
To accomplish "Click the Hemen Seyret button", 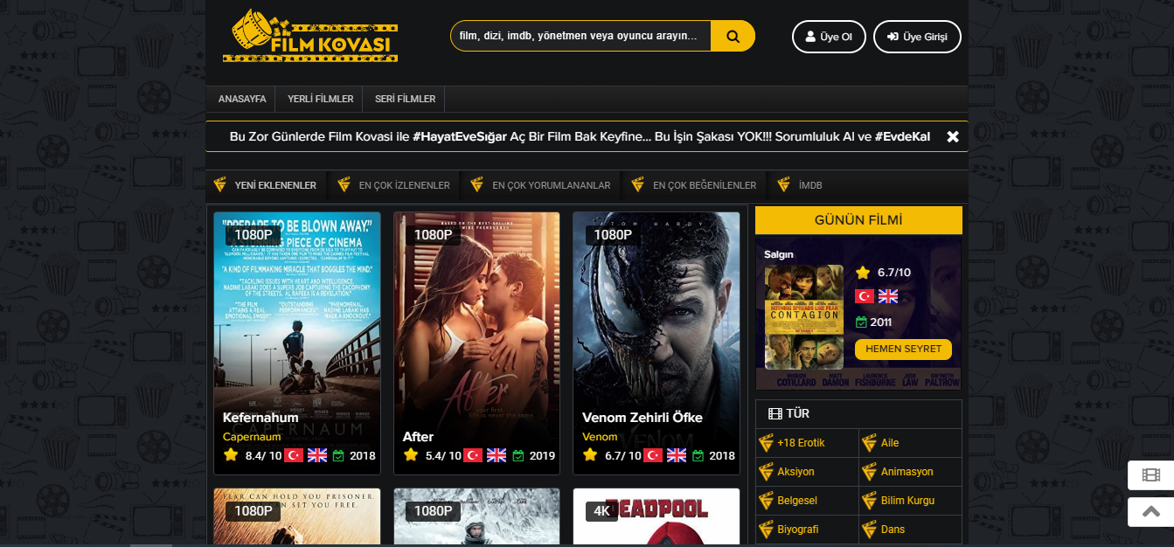I will 903,350.
